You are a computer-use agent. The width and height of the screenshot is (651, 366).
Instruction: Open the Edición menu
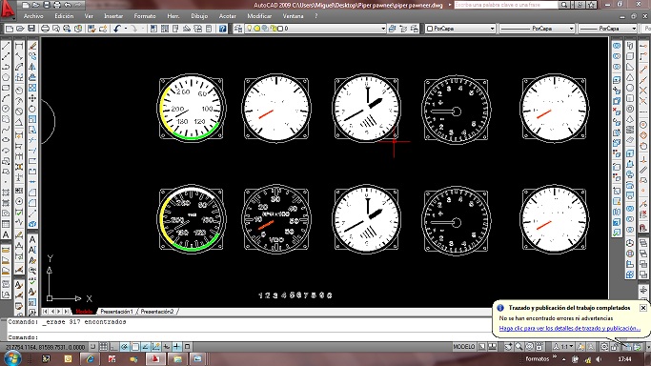point(64,16)
